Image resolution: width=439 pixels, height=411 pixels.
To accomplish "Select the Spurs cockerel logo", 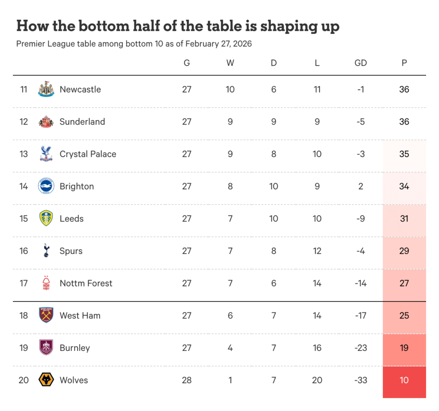I will point(46,251).
